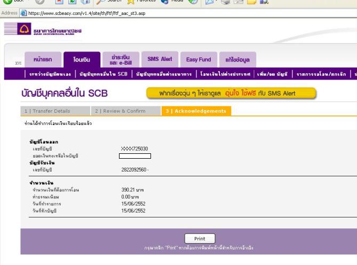Click the ยอดเงินคงเหลือในบัญชี label
Viewport: 357px width, 265px height.
click(55, 156)
